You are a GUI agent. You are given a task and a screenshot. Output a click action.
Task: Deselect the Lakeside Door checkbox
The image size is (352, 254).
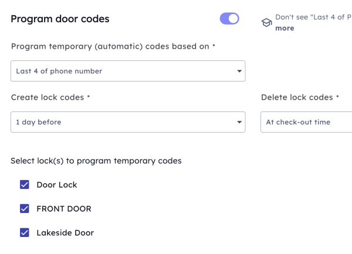tap(25, 233)
